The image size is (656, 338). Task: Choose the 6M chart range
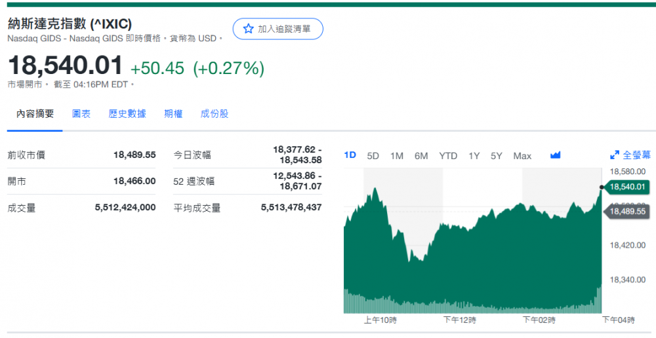pos(421,155)
